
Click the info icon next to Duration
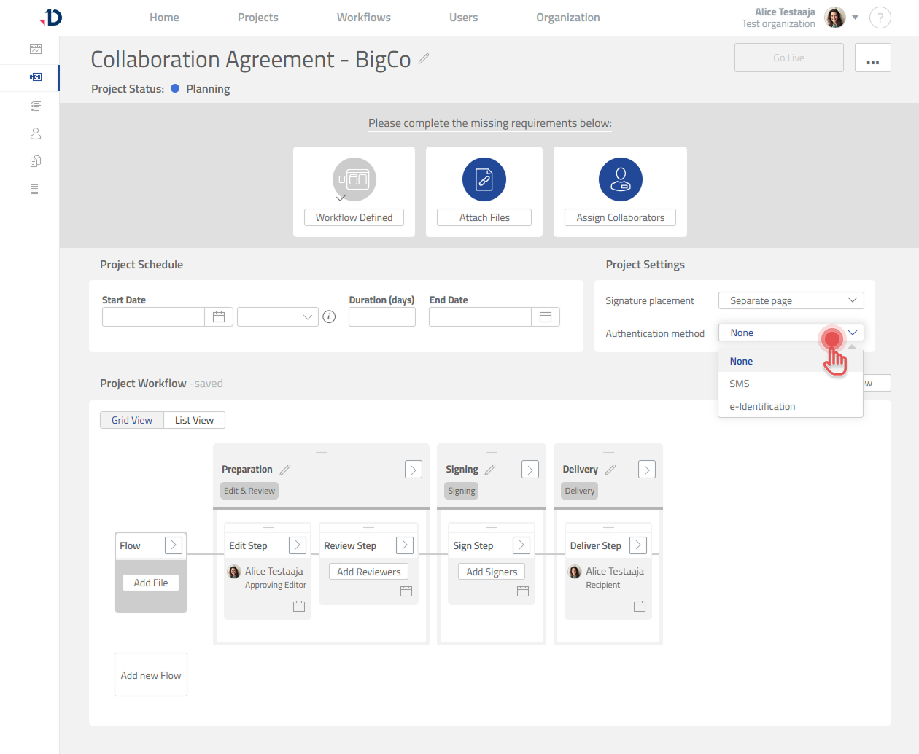click(330, 316)
